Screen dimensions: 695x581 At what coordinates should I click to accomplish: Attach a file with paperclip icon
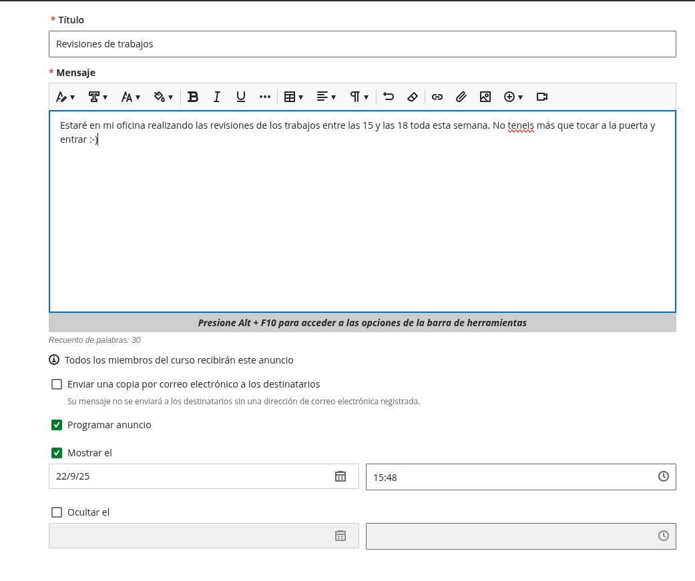tap(461, 97)
